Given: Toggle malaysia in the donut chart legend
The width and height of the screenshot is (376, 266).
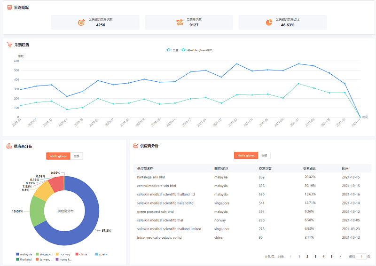Looking at the screenshot, I should (23, 254).
